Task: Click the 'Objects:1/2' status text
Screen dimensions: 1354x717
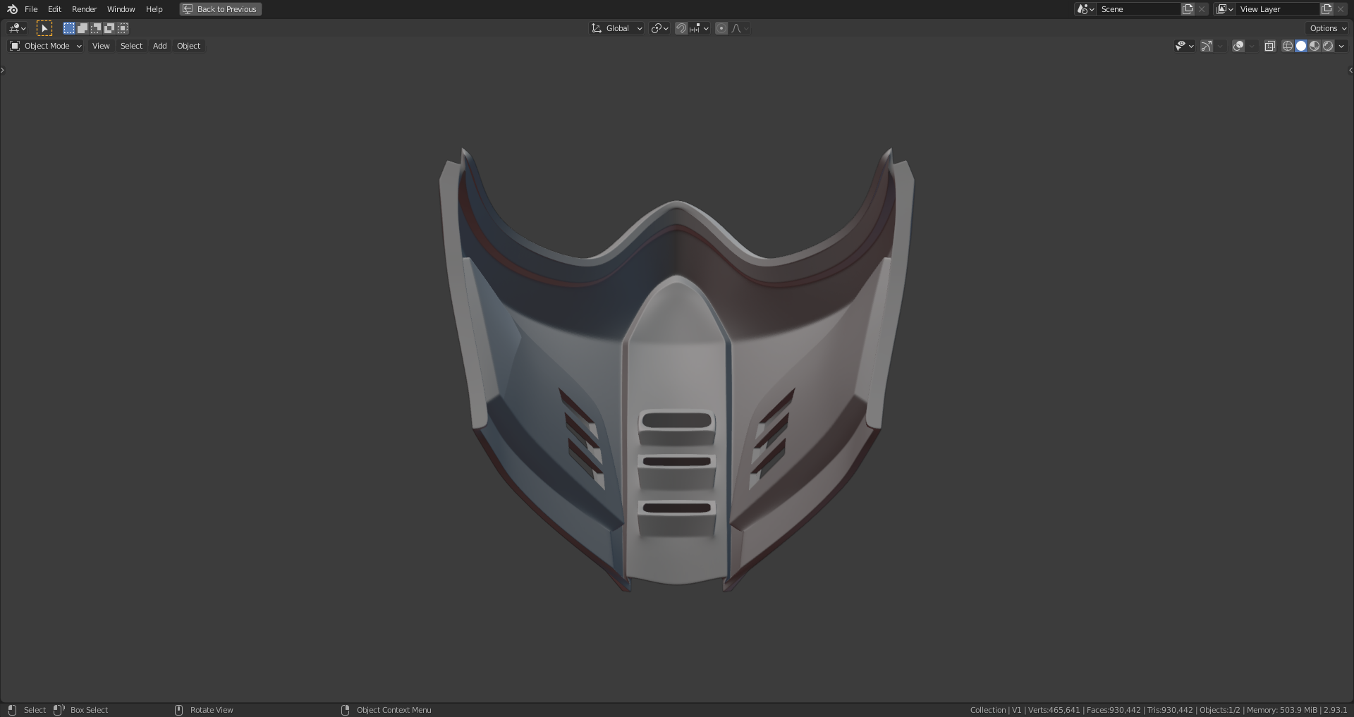Action: [x=1219, y=710]
